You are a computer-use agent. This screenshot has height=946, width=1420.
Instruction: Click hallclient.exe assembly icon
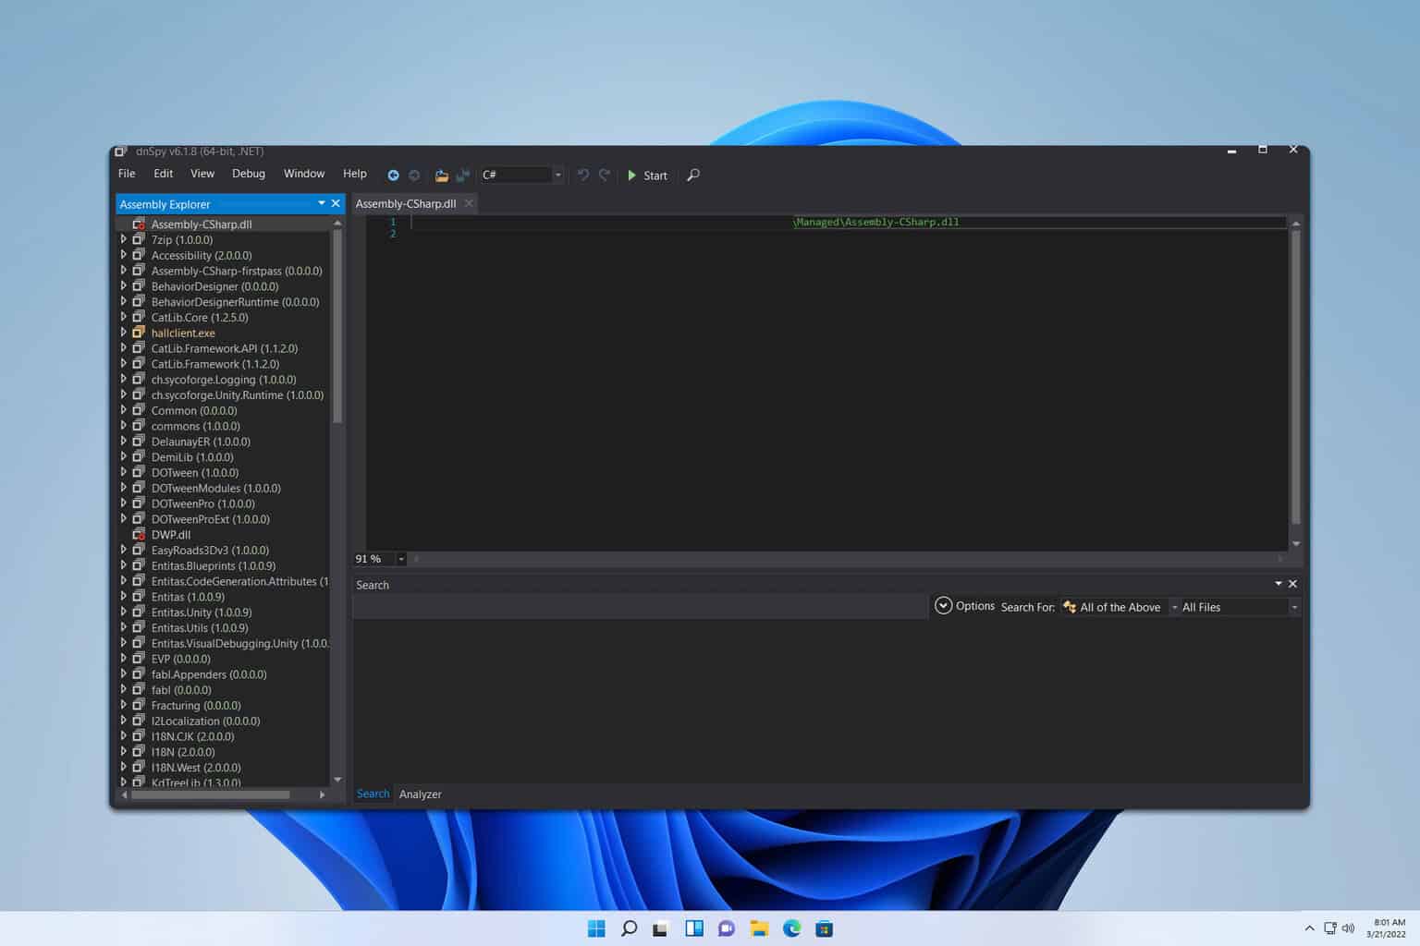coord(139,333)
